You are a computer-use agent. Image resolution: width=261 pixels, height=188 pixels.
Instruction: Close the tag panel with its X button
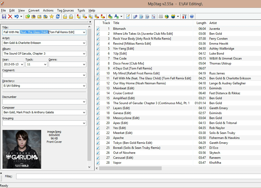pos(90,22)
